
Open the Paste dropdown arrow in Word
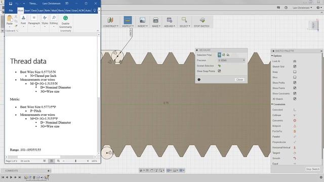point(10,27)
